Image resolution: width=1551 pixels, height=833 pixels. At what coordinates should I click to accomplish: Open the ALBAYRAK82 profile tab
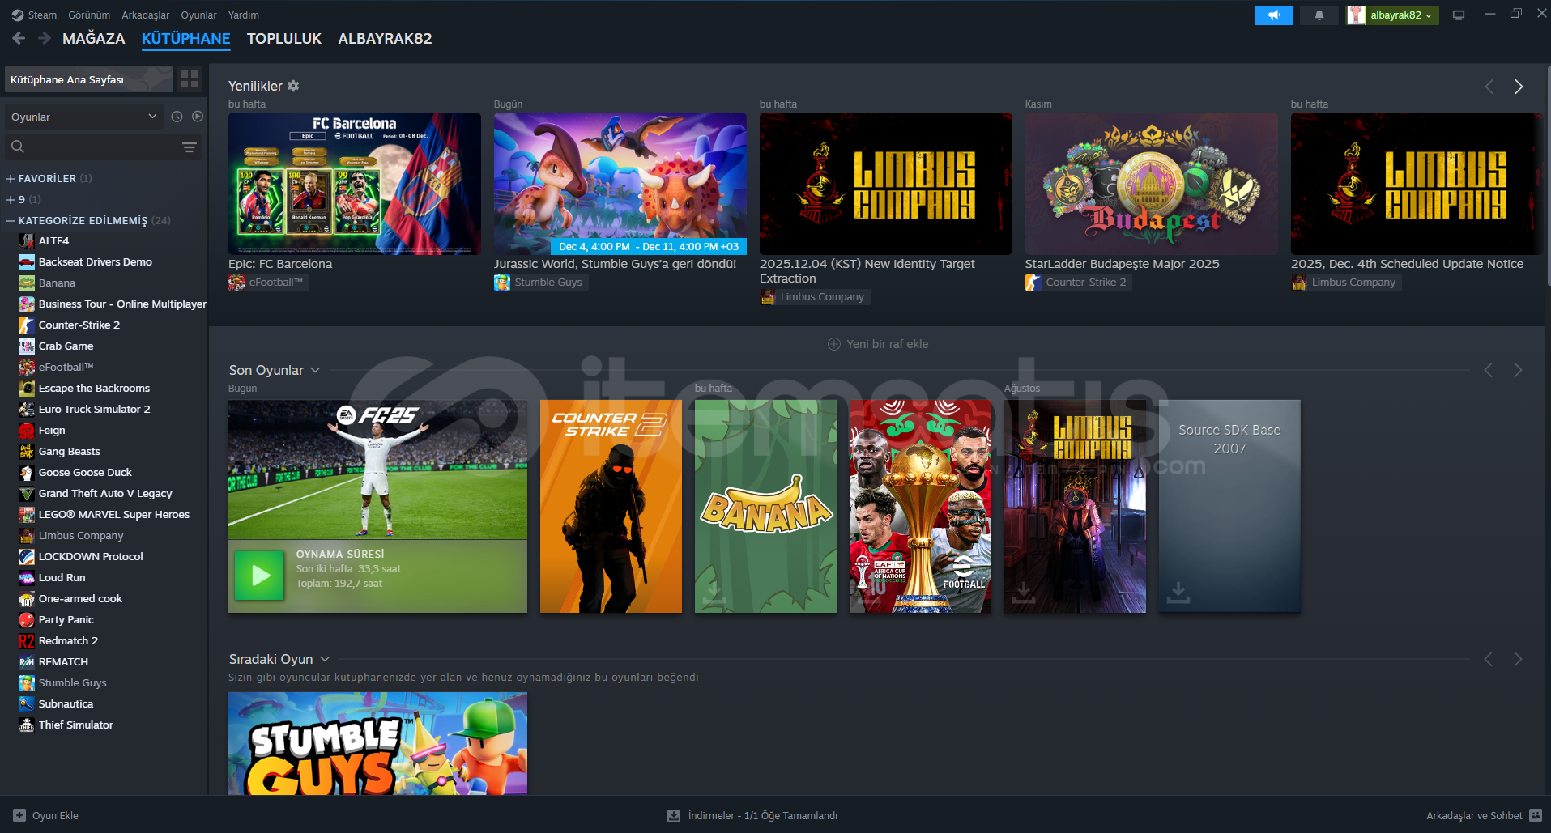tap(385, 38)
